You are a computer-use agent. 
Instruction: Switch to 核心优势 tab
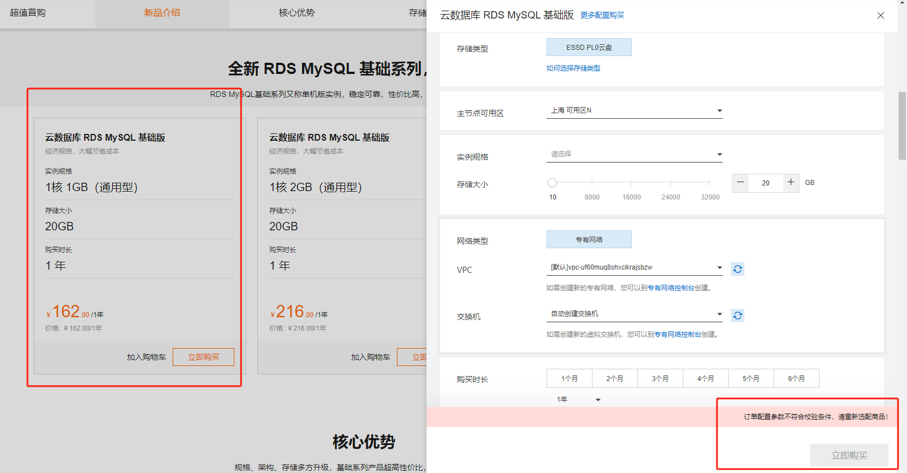[297, 13]
